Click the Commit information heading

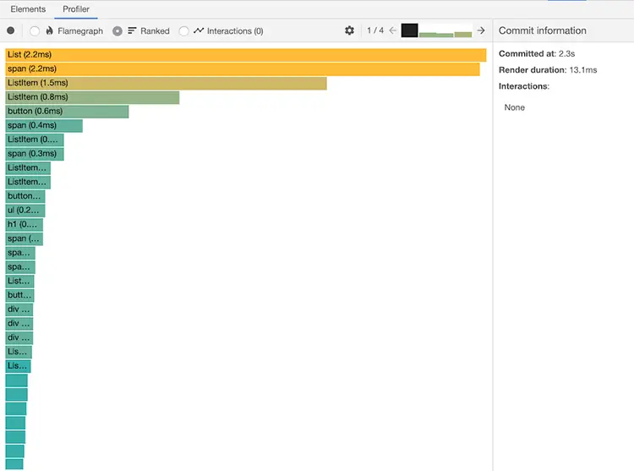click(x=542, y=30)
